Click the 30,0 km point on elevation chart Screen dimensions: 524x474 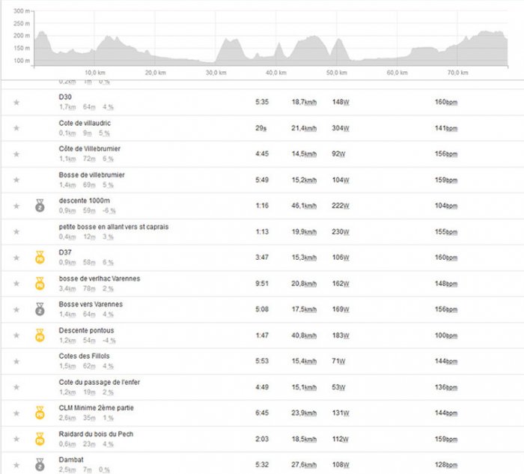tap(216, 64)
